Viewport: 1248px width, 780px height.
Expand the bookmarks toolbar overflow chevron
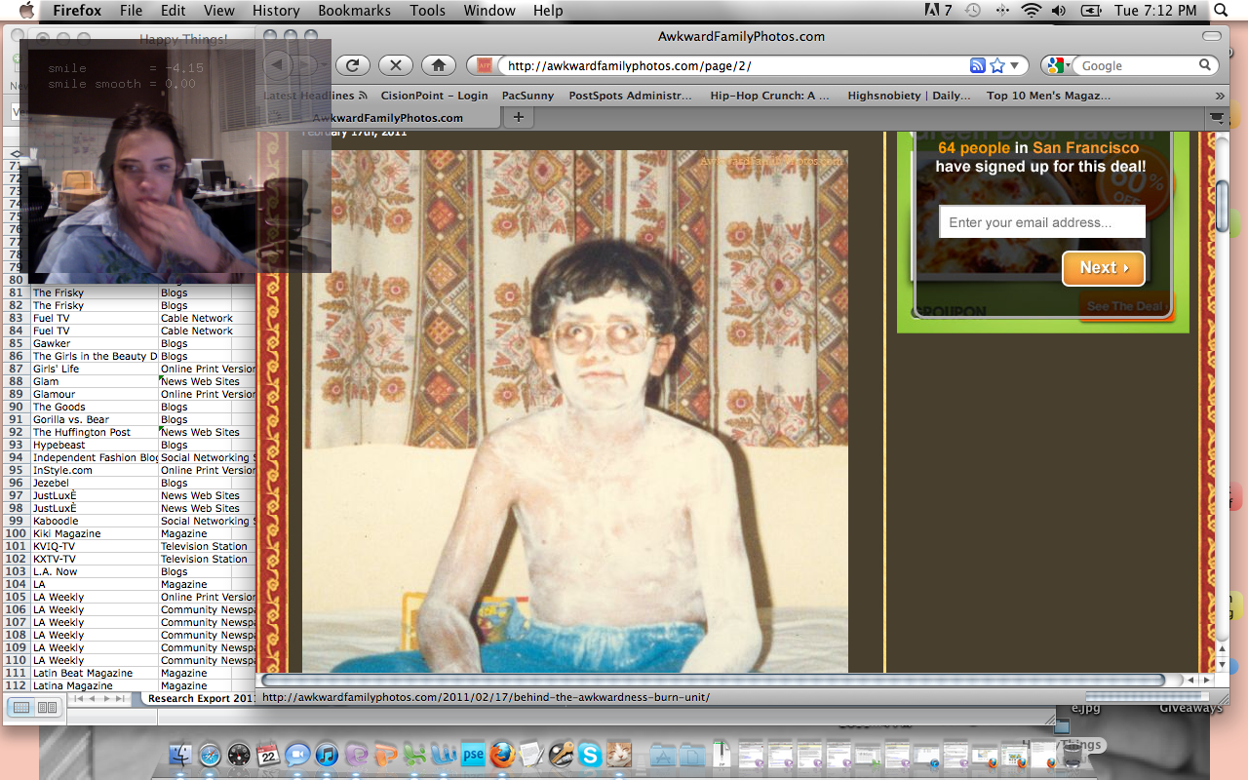[1219, 96]
